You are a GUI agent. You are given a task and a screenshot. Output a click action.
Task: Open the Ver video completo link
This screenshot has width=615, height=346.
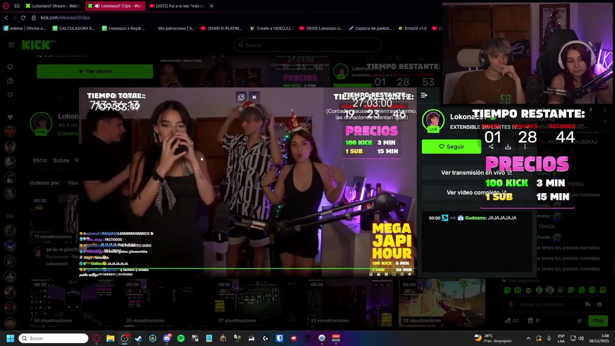click(477, 192)
